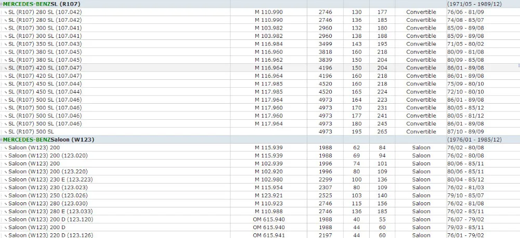Click the date range 74/08 - 85/07

coord(465,20)
